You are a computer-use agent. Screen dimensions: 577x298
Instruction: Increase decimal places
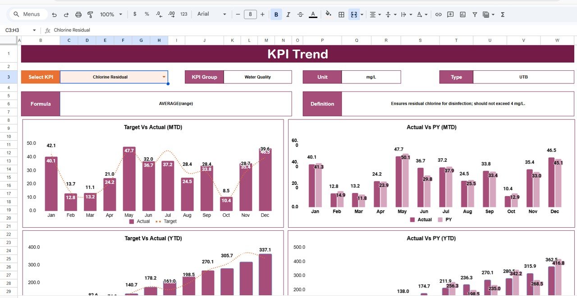click(x=171, y=14)
